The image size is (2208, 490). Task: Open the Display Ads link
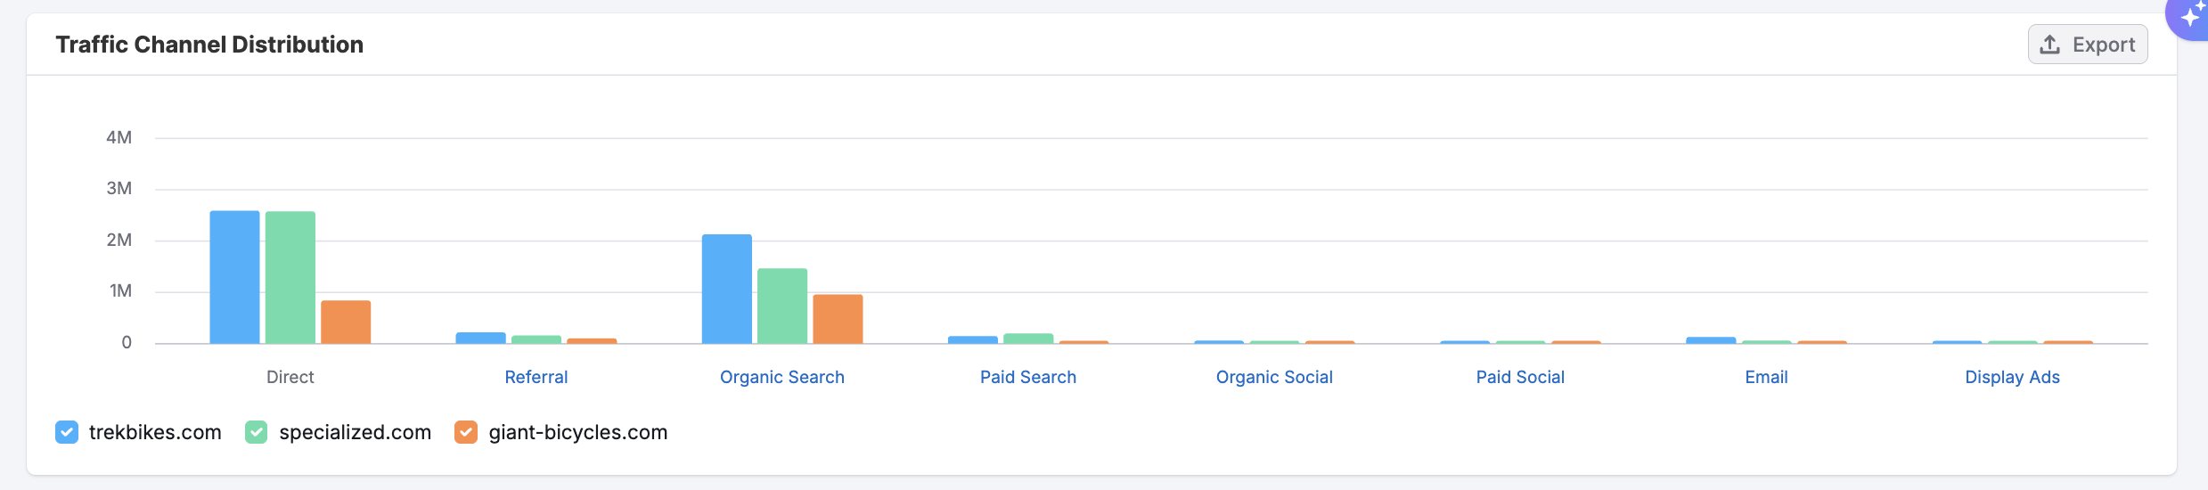[2012, 377]
